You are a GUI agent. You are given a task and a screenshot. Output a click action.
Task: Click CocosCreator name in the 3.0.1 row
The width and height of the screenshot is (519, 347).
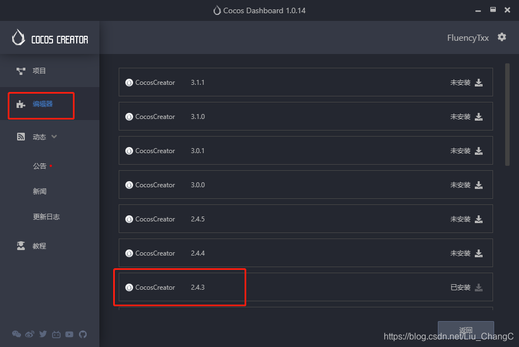(x=155, y=151)
